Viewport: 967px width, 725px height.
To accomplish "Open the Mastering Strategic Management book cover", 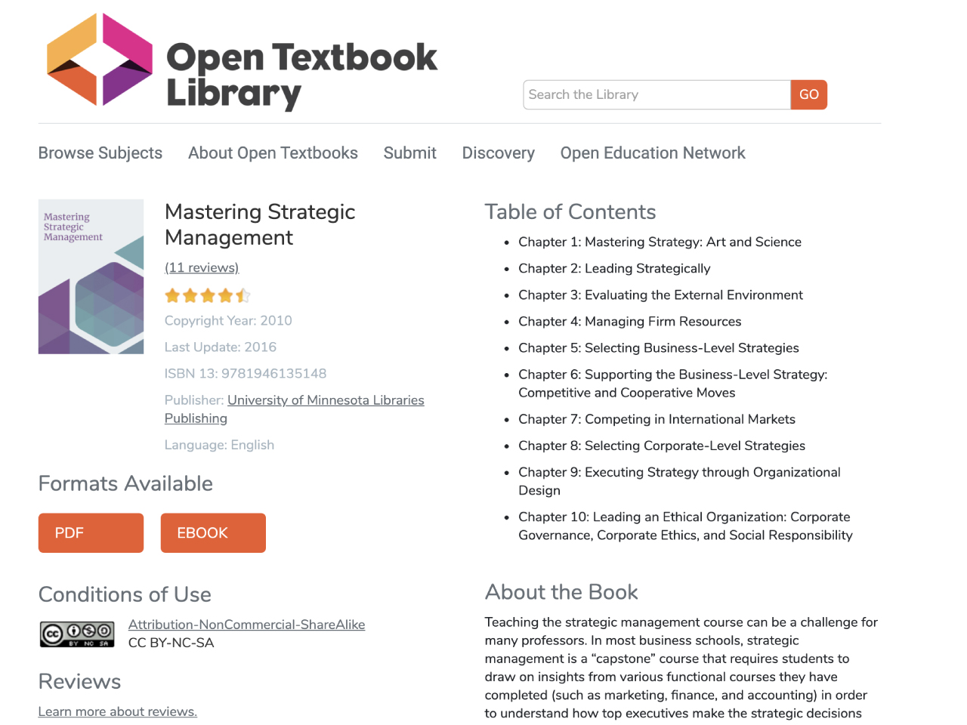I will point(91,276).
